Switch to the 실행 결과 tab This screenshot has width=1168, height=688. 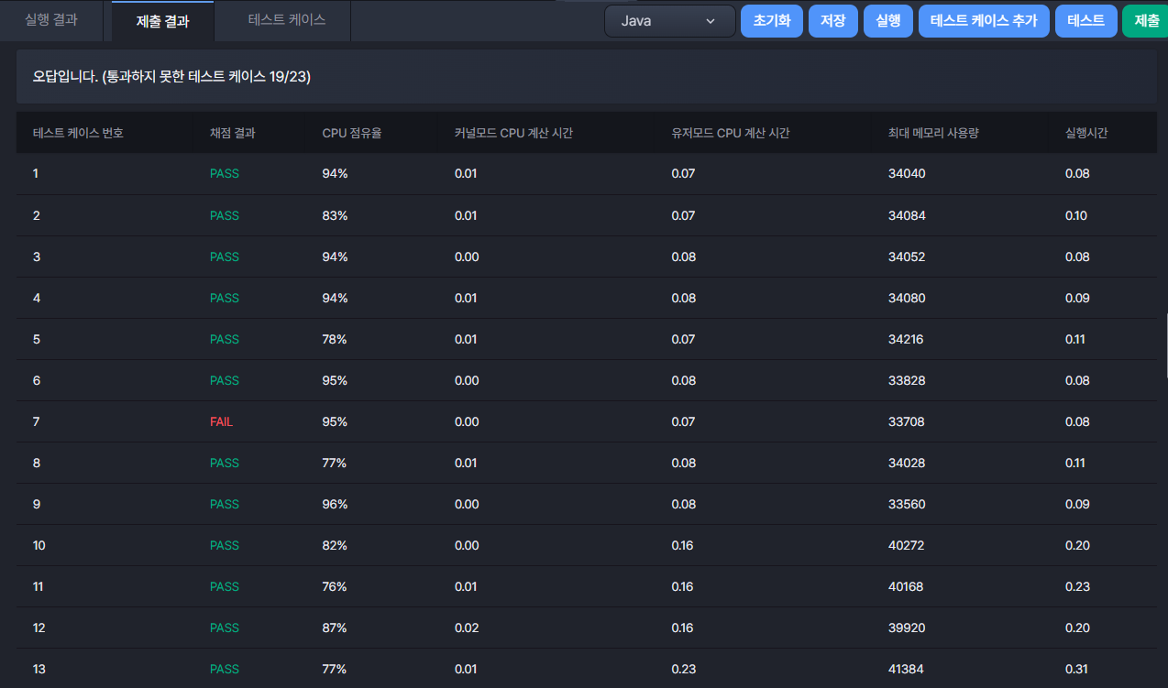[x=51, y=20]
